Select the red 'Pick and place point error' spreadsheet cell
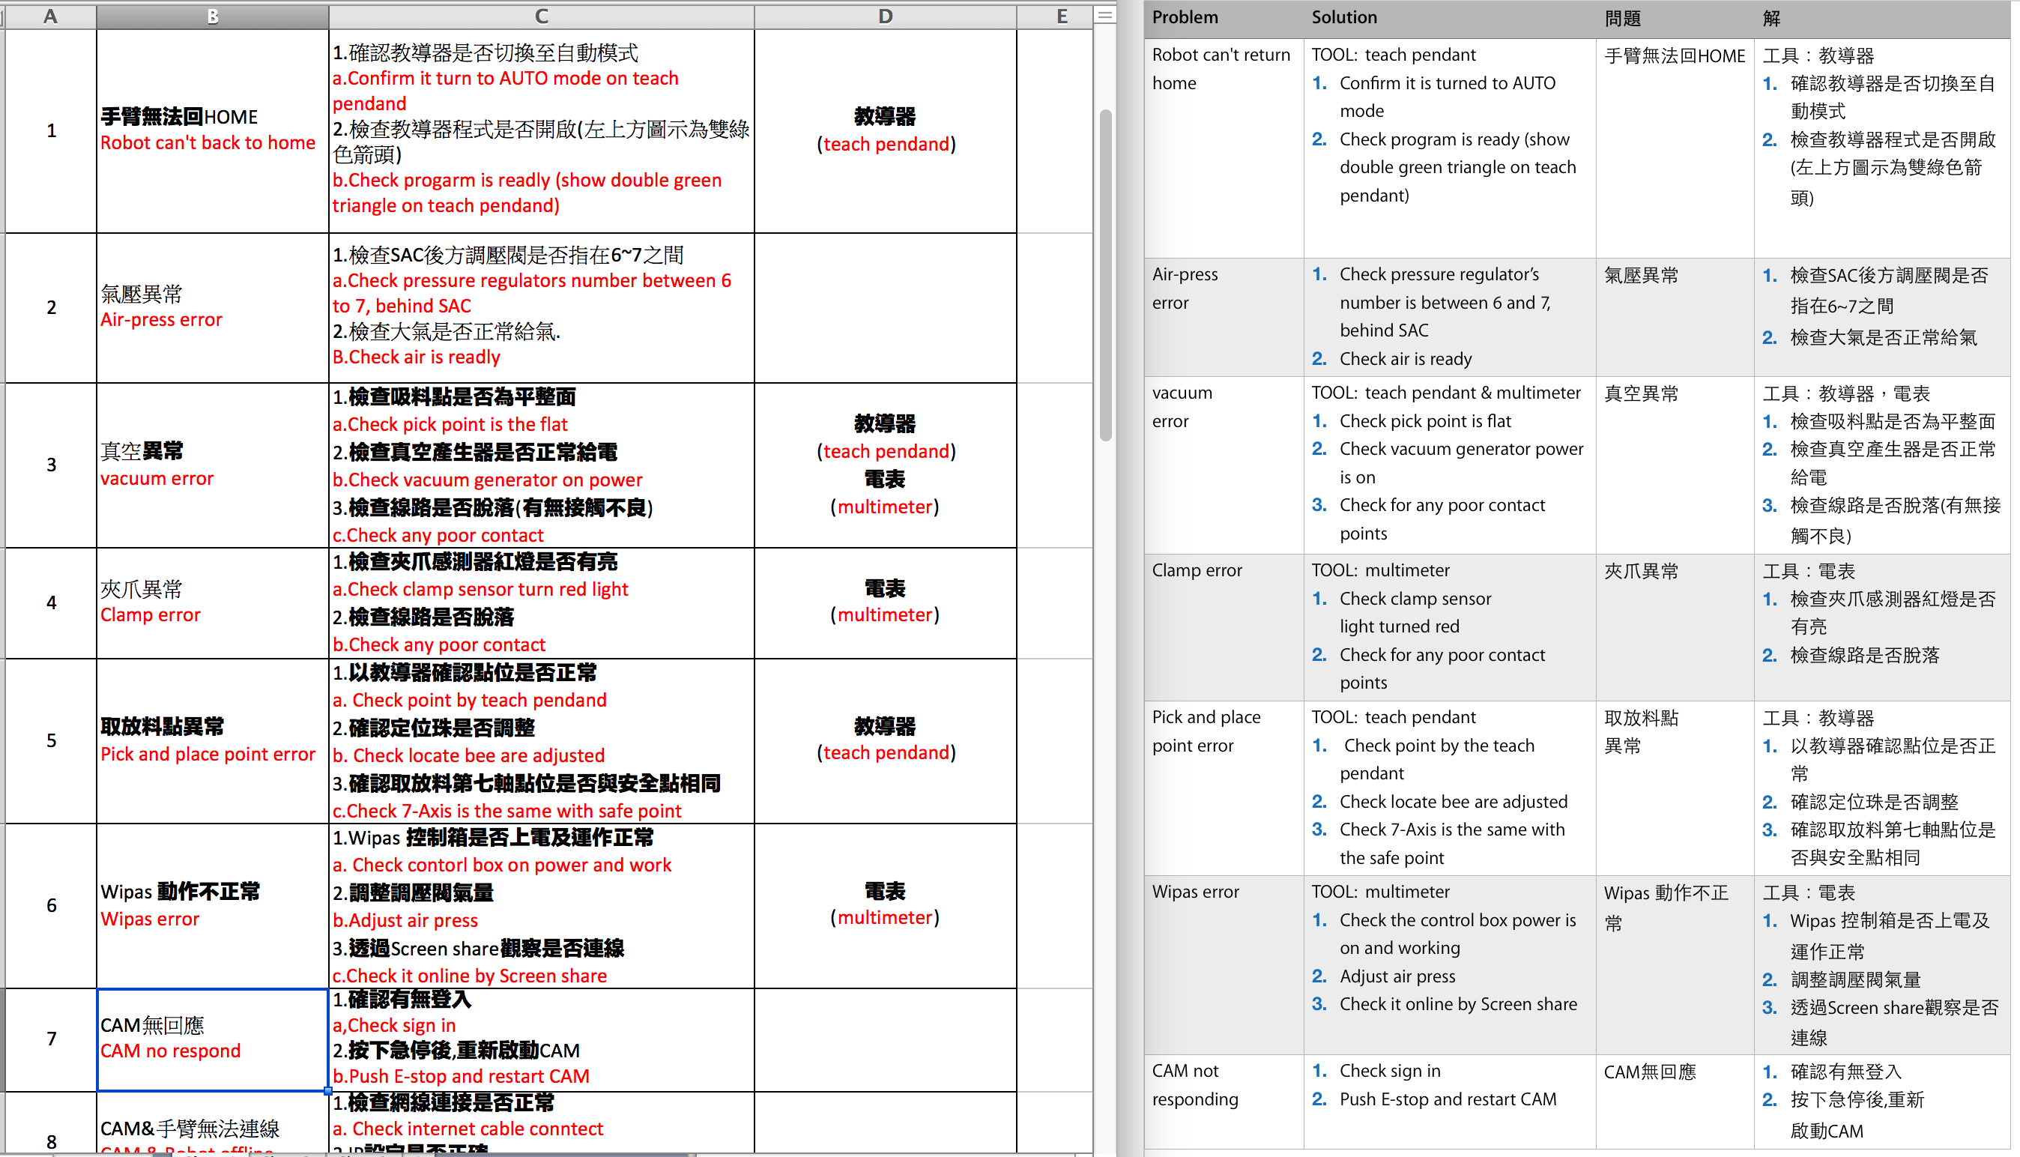 pos(212,740)
